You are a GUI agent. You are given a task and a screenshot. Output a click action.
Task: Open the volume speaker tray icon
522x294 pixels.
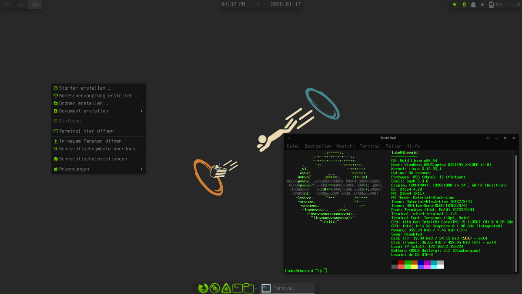(x=483, y=5)
